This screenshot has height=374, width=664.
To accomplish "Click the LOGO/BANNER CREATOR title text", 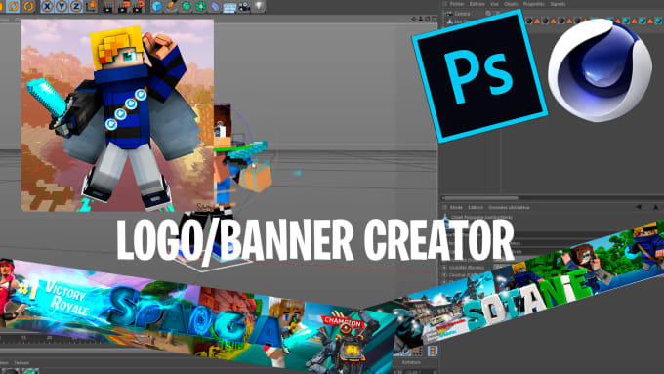I will pos(315,240).
